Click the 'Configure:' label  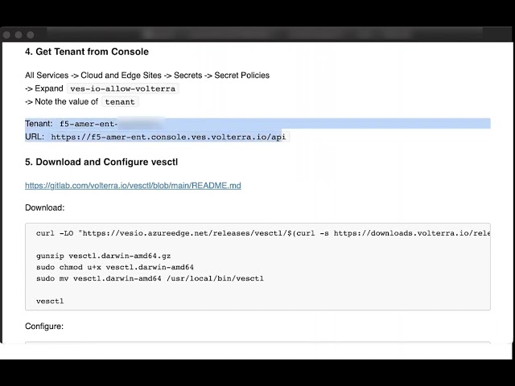coord(44,326)
